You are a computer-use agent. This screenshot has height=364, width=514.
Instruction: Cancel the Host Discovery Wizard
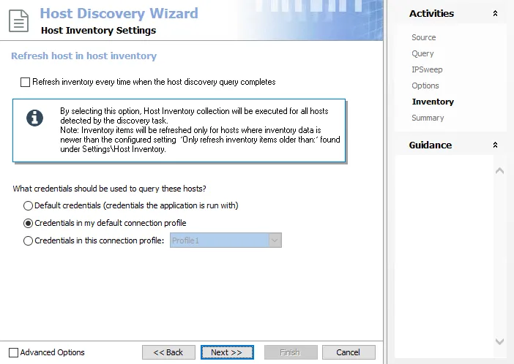click(x=349, y=352)
